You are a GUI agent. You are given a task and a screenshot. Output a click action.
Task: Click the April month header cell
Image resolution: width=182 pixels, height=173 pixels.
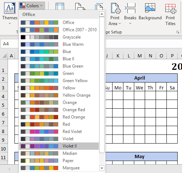[x=141, y=78]
